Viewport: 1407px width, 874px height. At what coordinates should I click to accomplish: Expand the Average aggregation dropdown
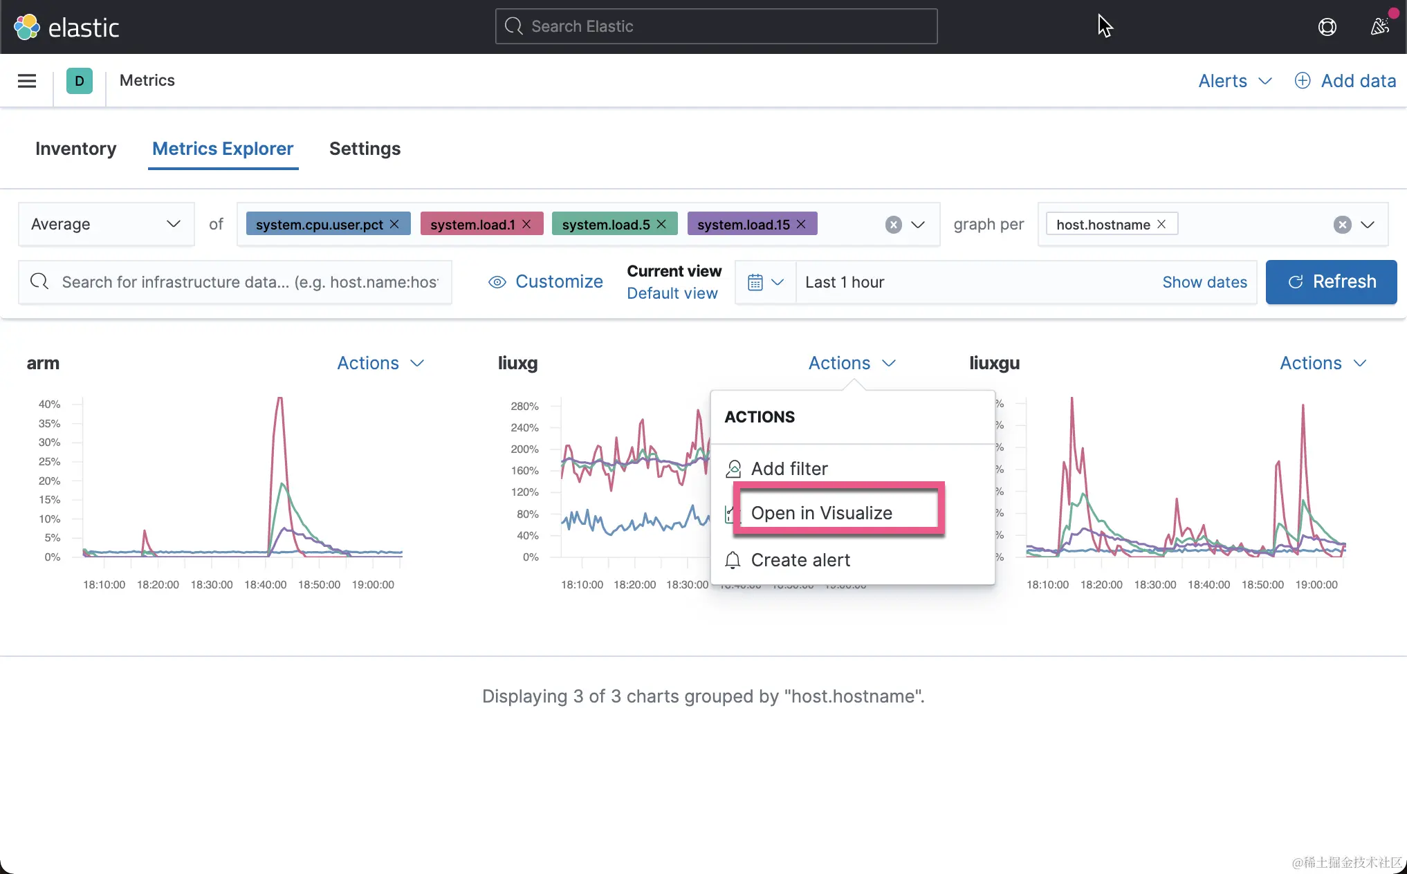pos(105,224)
